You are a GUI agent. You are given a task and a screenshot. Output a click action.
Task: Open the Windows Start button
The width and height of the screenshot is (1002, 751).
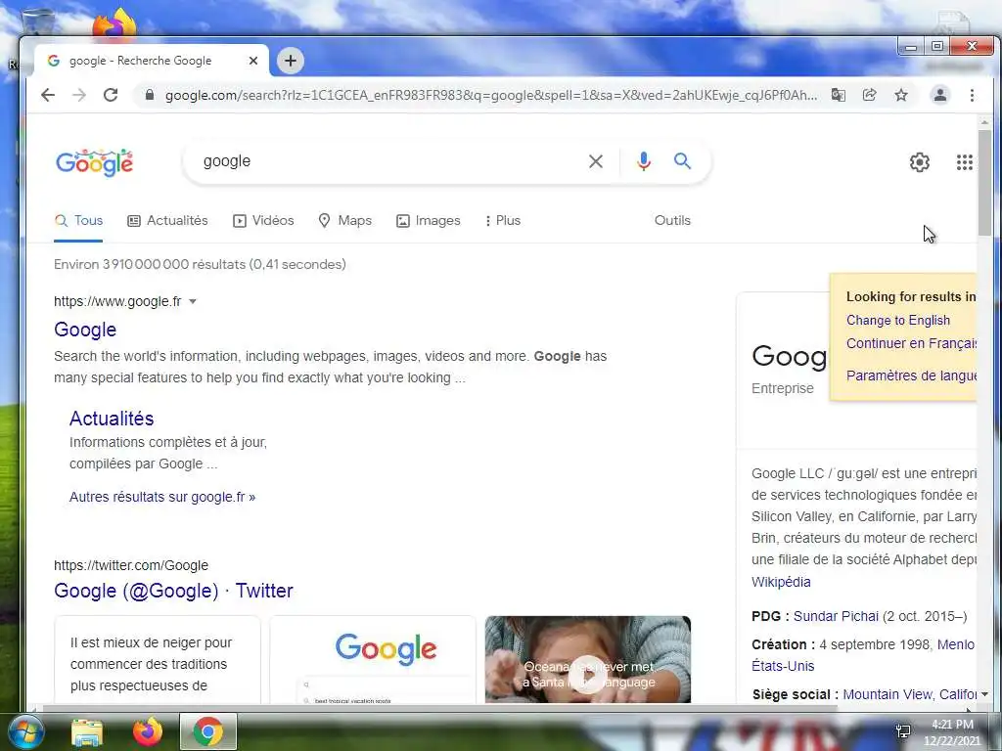coord(25,731)
